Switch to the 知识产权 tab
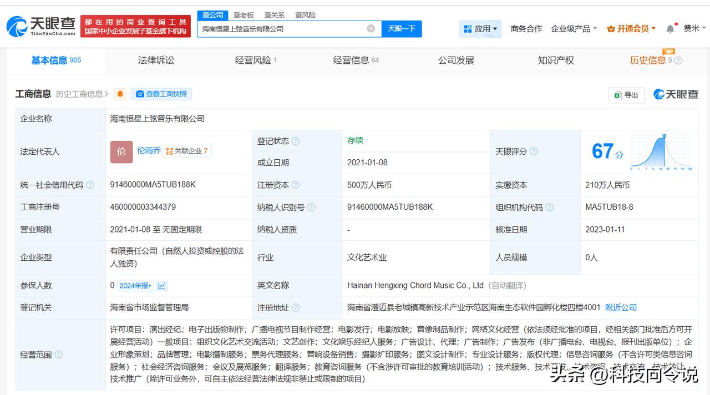The width and height of the screenshot is (710, 395). (x=556, y=60)
